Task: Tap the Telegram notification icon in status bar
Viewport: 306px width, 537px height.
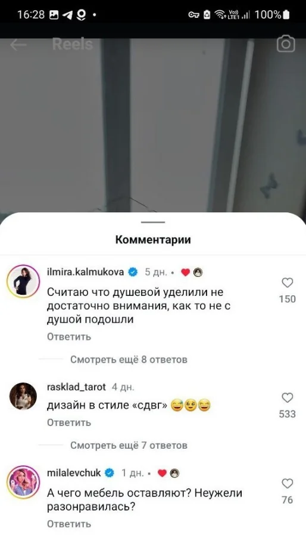Action: [67, 15]
